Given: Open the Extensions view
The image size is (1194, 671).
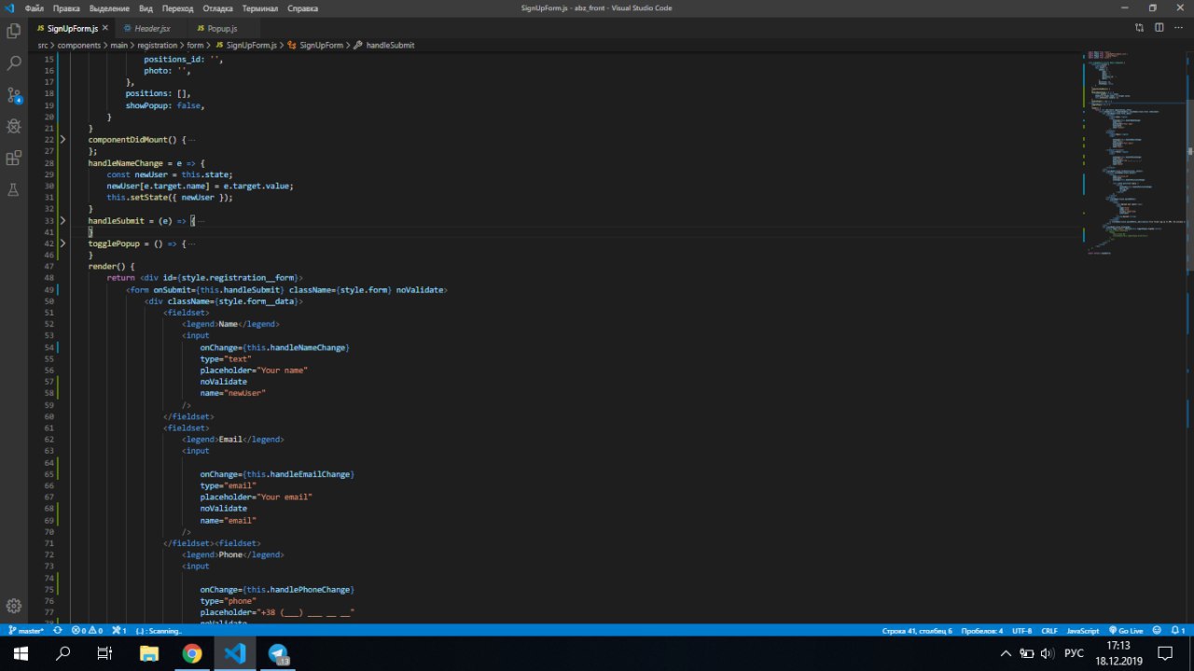Looking at the screenshot, I should [x=14, y=158].
